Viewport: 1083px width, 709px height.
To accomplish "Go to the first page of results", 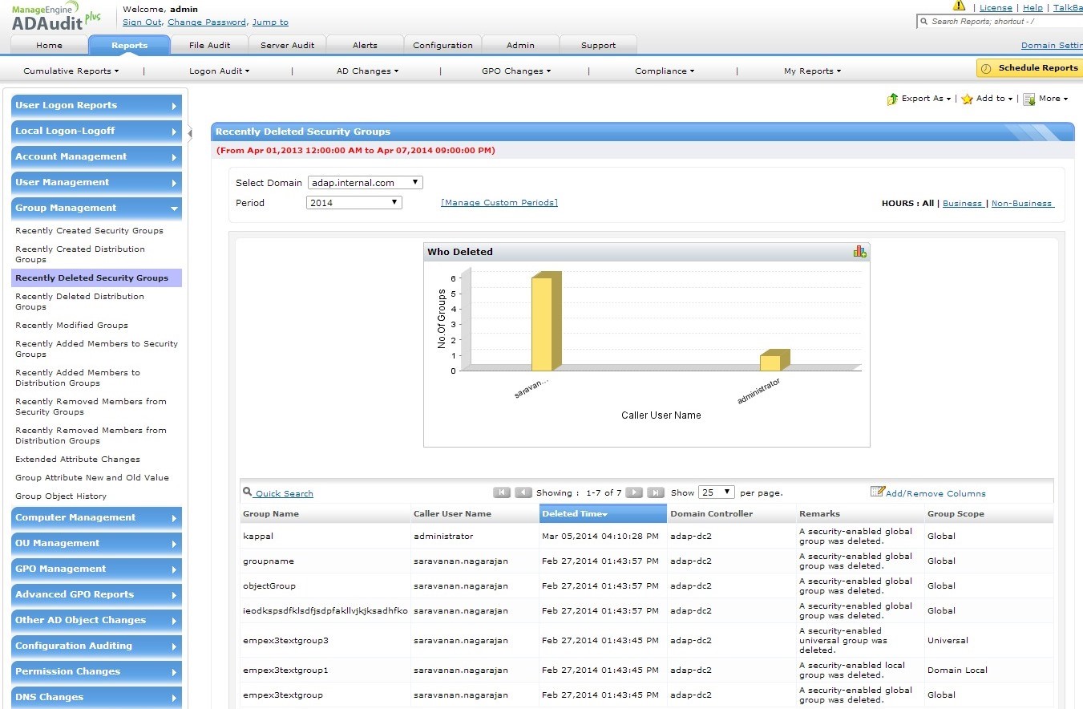I will coord(502,492).
